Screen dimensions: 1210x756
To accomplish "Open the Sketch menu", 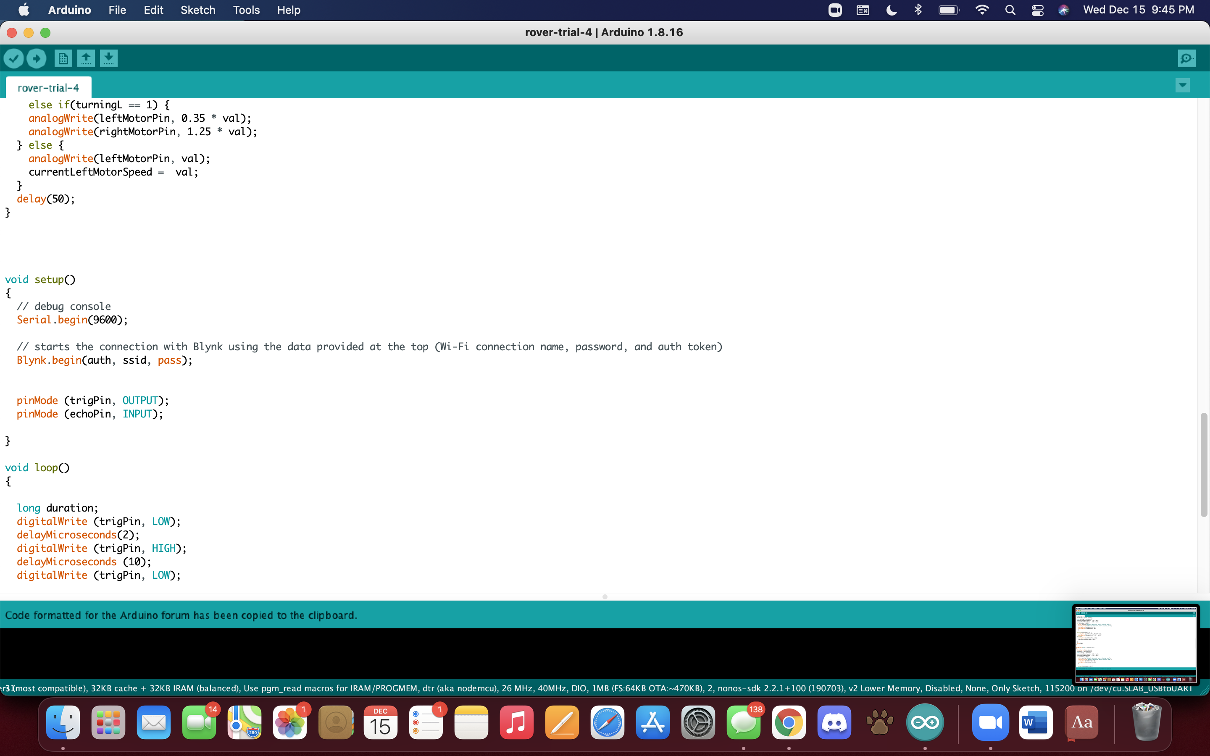I will 197,10.
